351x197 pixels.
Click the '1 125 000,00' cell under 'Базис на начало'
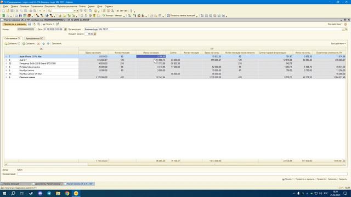[x=93, y=77]
